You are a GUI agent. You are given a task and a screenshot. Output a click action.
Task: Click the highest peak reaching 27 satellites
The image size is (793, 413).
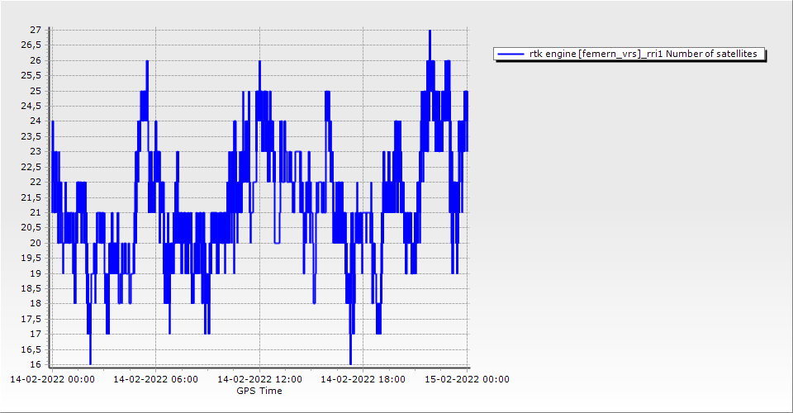pyautogui.click(x=430, y=31)
